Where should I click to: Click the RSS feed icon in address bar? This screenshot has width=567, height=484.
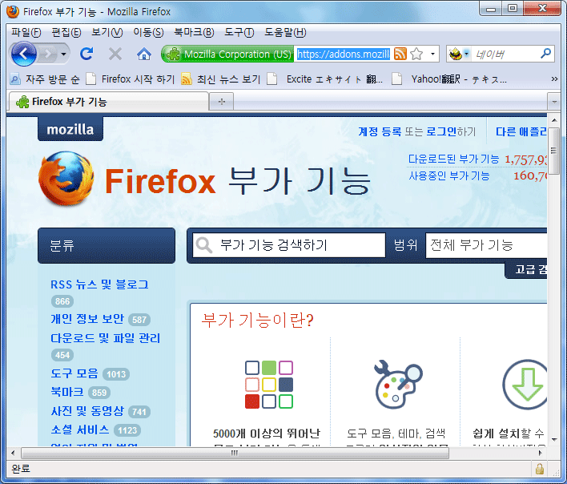point(400,54)
